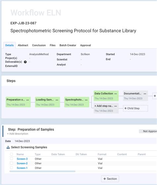Click the samples table horizontal scrollbar
The image size is (157, 185).
tap(42, 171)
